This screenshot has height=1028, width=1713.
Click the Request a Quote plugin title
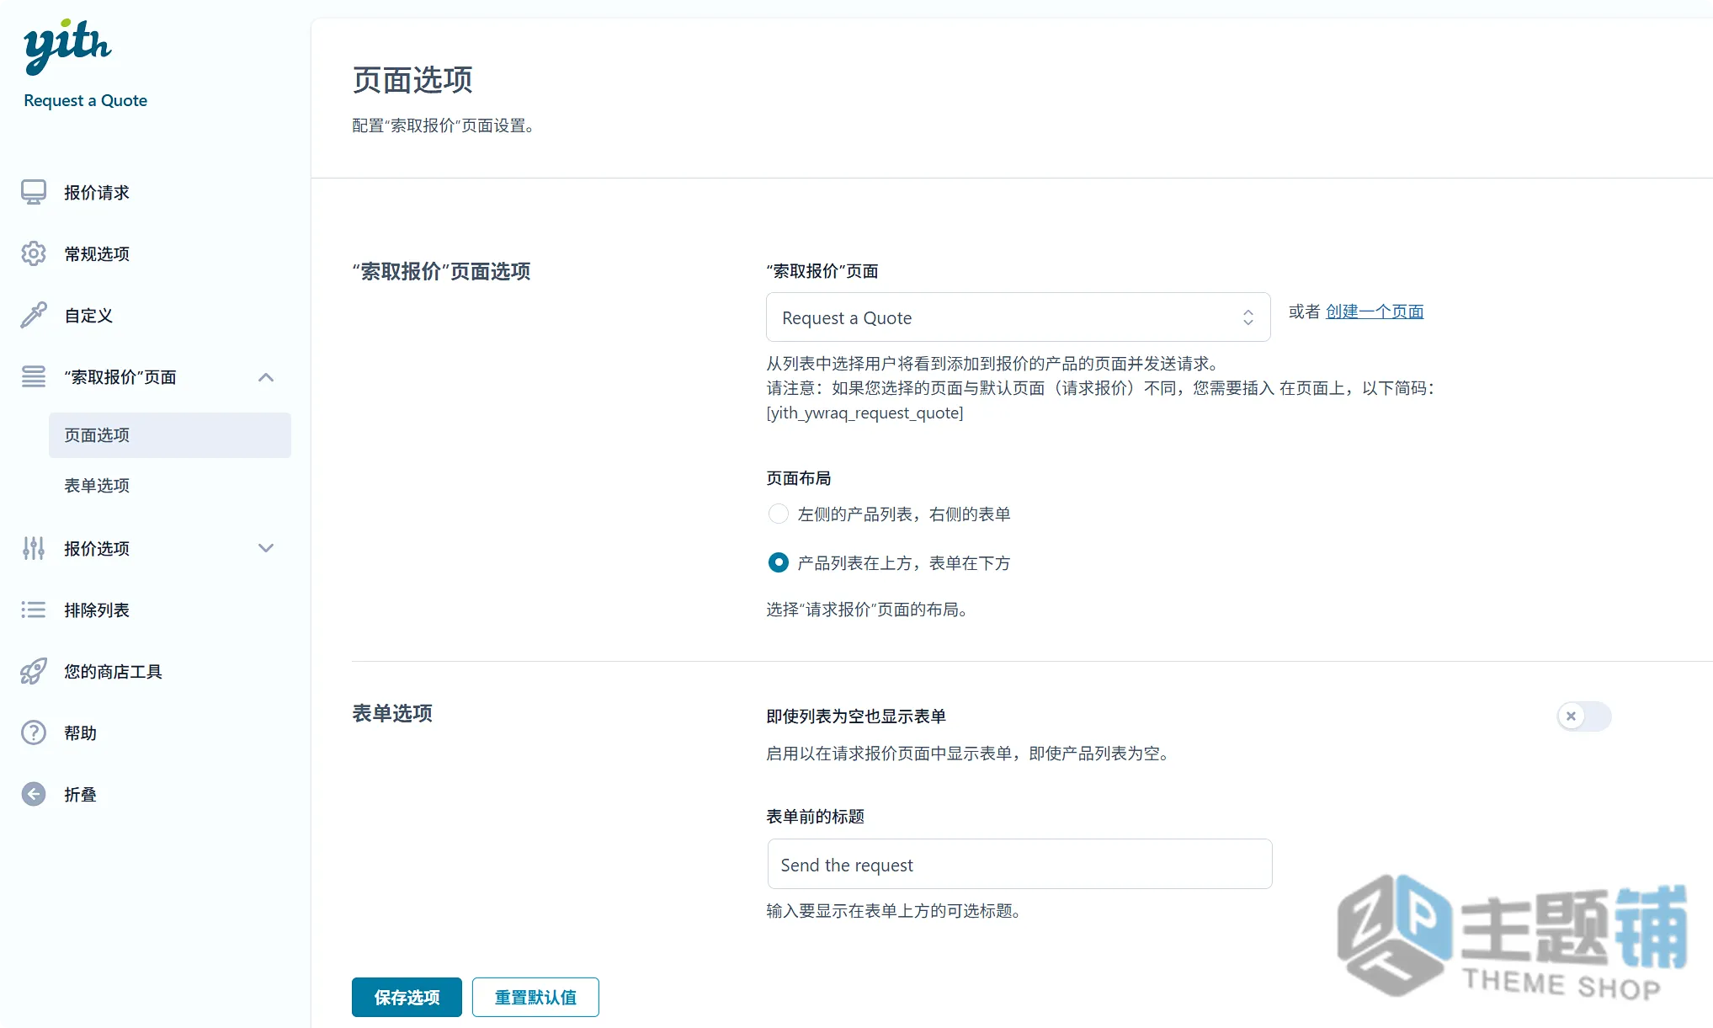click(85, 100)
